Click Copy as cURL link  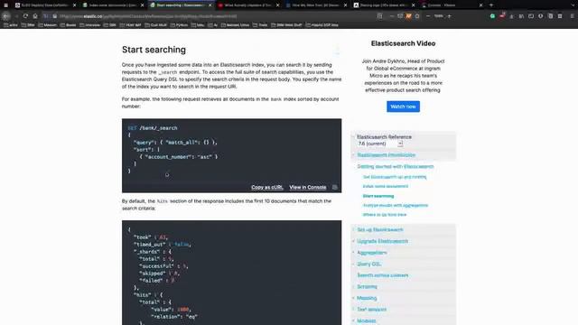tap(267, 187)
